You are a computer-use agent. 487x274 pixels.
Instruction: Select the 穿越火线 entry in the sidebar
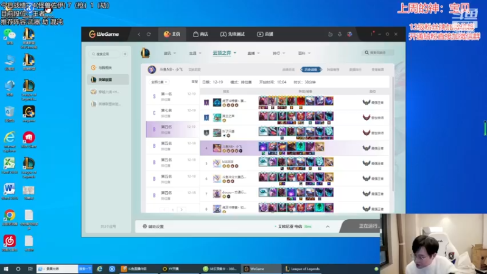(x=108, y=92)
